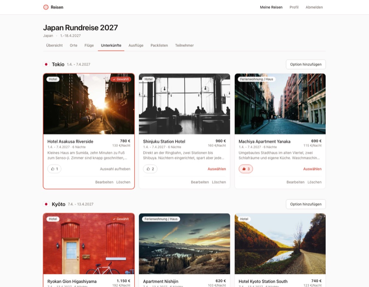
Task: Open Meine Reisen in top navigation
Action: [271, 7]
